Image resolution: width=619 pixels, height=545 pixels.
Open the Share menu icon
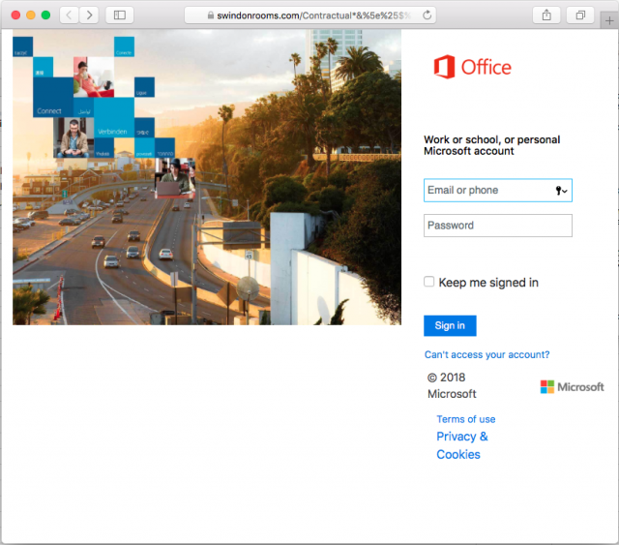(x=546, y=15)
